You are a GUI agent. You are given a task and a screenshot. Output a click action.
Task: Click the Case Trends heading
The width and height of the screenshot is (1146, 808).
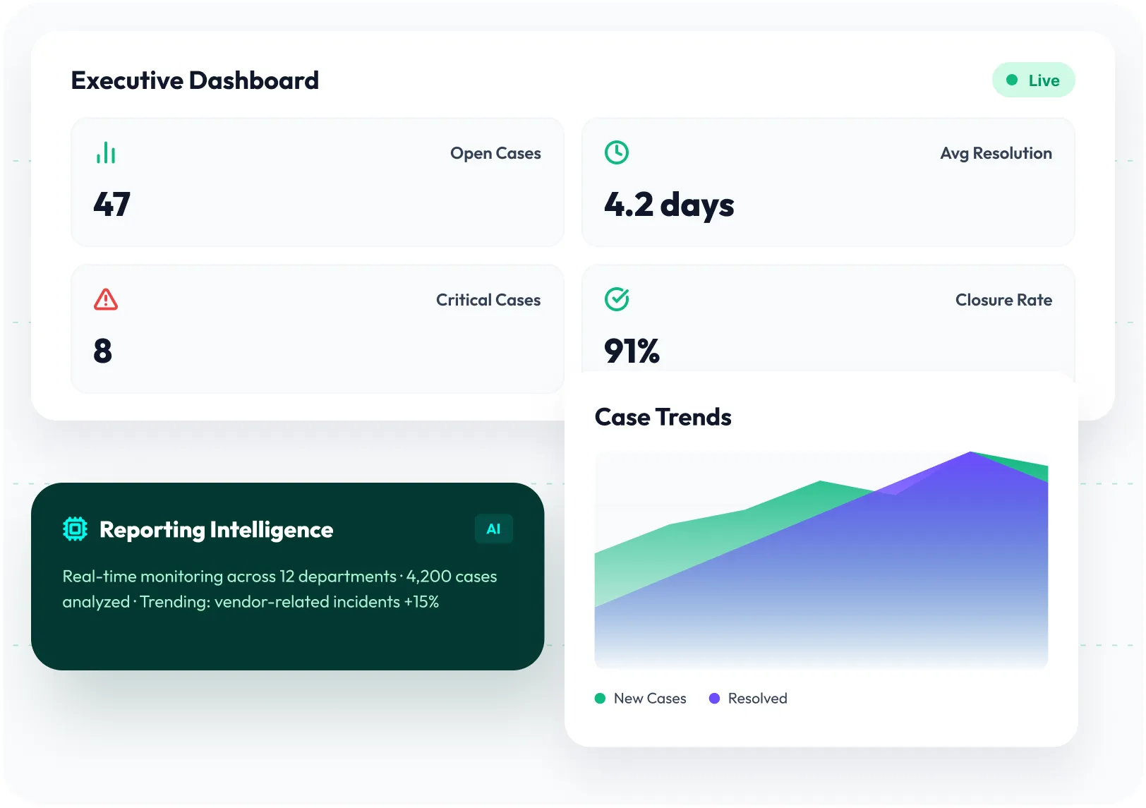click(663, 417)
